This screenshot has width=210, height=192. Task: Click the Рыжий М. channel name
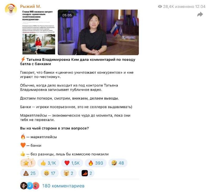pos(30,6)
